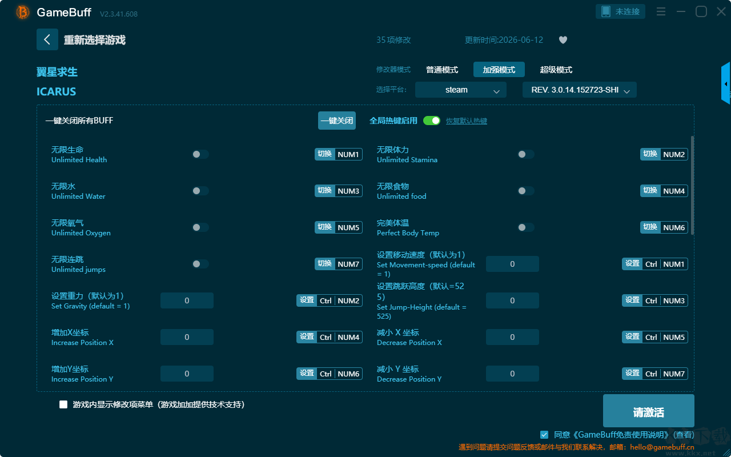This screenshot has height=457, width=731.
Task: Click the vertical scrollbar of cheat list
Action: click(693, 185)
